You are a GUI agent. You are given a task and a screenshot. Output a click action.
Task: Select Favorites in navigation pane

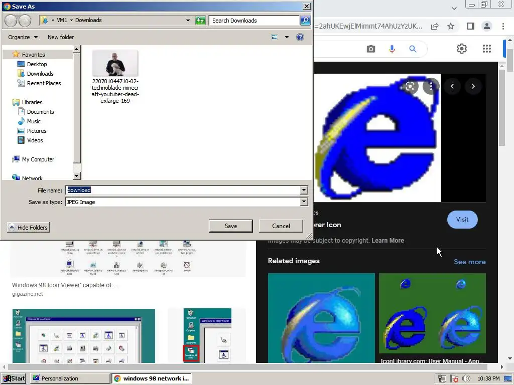point(34,54)
